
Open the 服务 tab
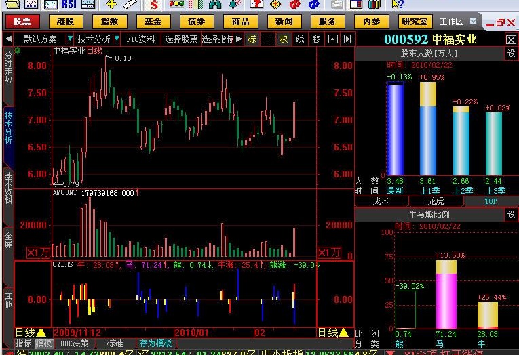coord(328,22)
